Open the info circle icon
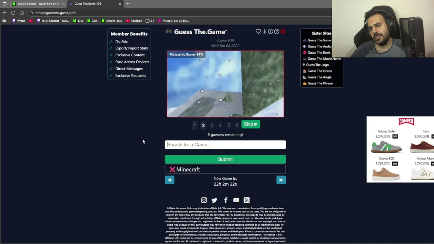This screenshot has height=244, width=434. coord(271,32)
